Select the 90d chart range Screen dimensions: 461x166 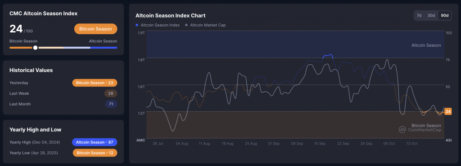444,15
